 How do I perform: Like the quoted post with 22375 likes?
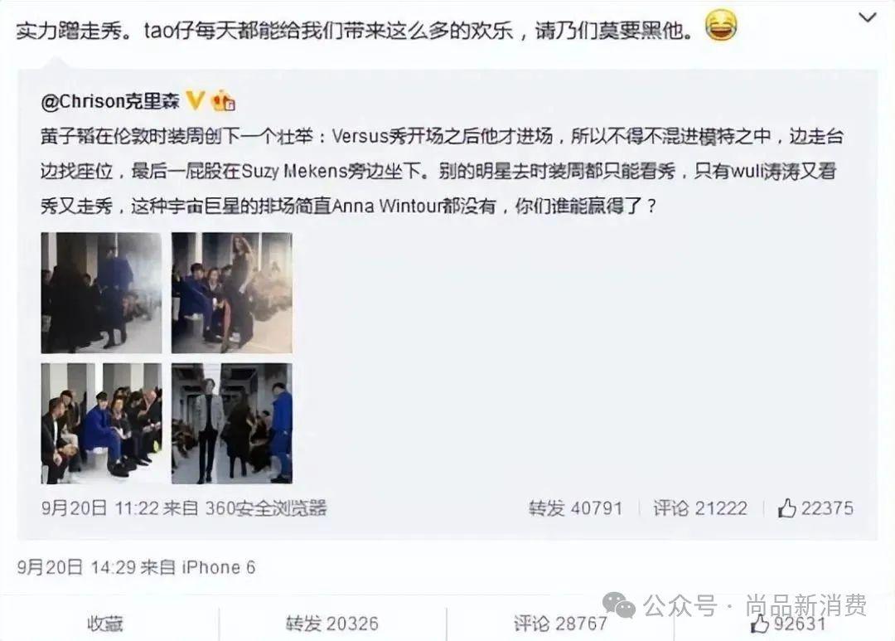pos(815,507)
